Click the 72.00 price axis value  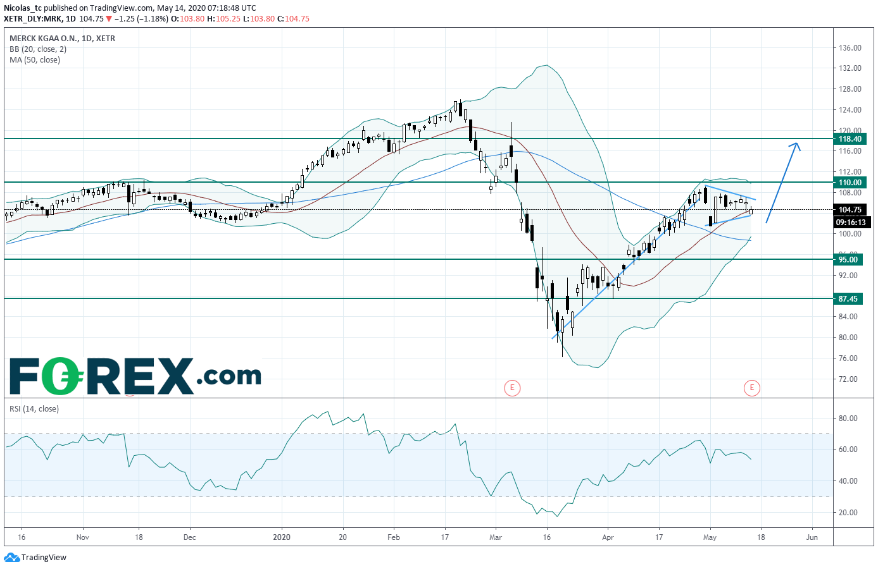tap(848, 379)
